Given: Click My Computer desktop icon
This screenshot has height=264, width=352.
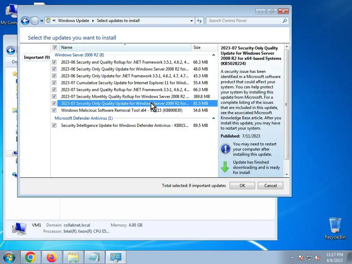Looking at the screenshot, I should (x=9, y=14).
